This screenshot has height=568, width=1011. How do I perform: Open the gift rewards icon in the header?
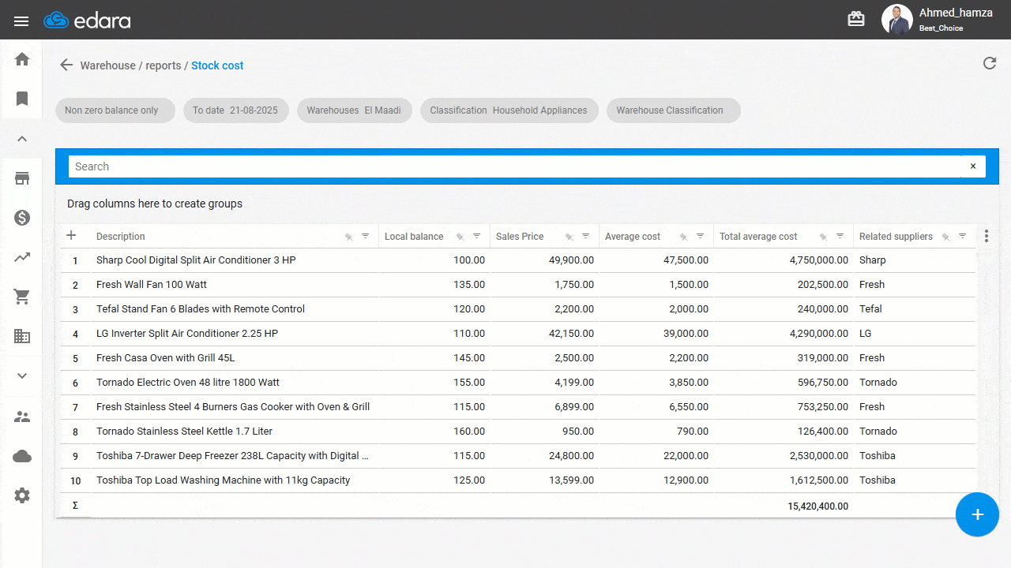coord(856,19)
